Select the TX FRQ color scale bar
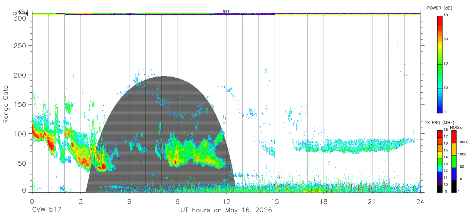This screenshot has height=218, width=473. [440, 161]
